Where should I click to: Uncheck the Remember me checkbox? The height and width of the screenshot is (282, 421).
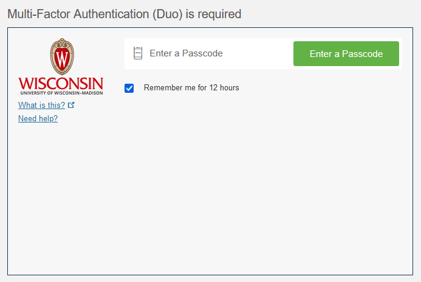click(x=129, y=88)
